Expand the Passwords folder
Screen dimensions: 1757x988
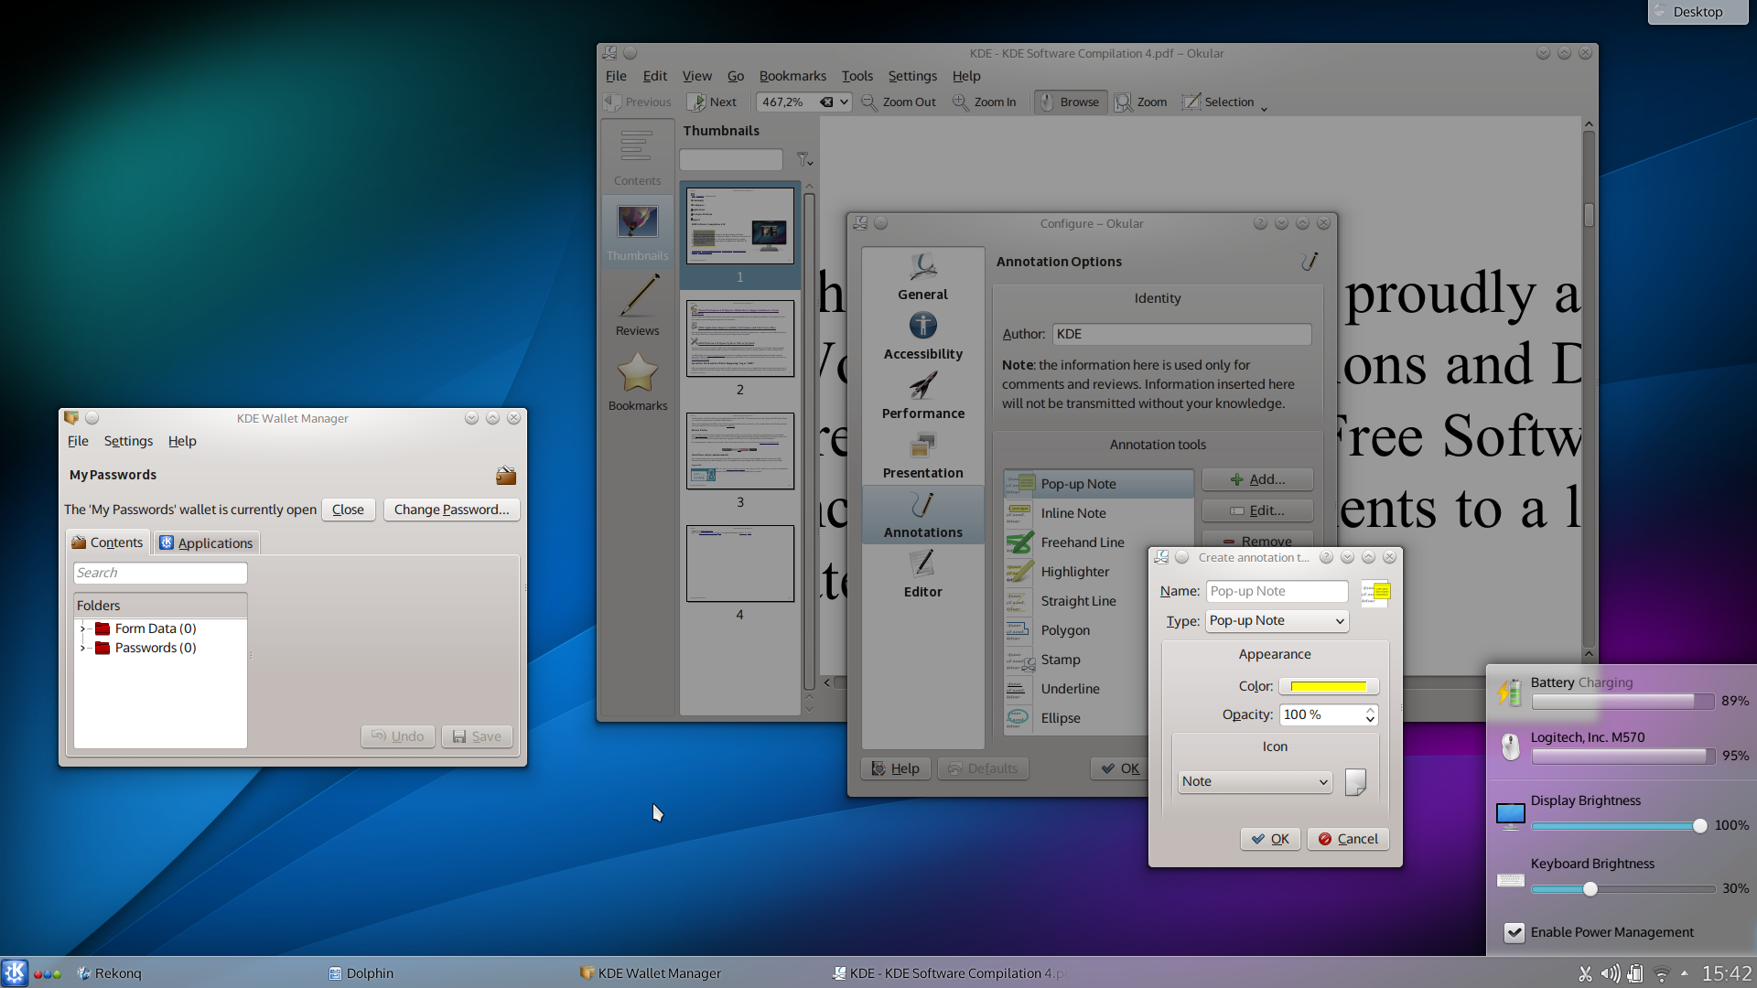(x=82, y=648)
